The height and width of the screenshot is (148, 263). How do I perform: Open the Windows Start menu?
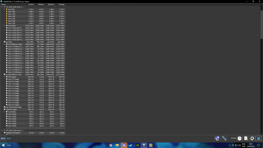(x=3, y=145)
